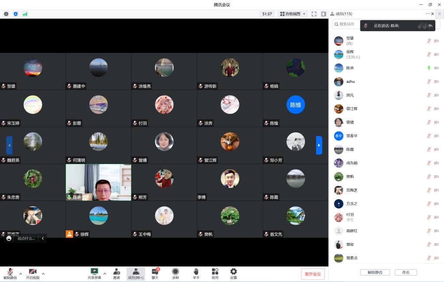Screen dimensions: 444x282
Task: Open the Chat (聊天) panel
Action: coord(155,272)
